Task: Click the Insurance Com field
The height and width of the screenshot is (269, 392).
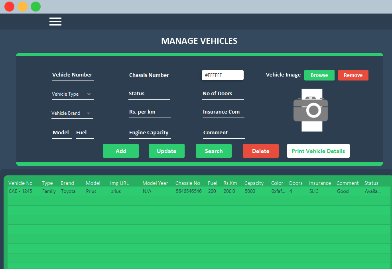Action: pyautogui.click(x=223, y=112)
